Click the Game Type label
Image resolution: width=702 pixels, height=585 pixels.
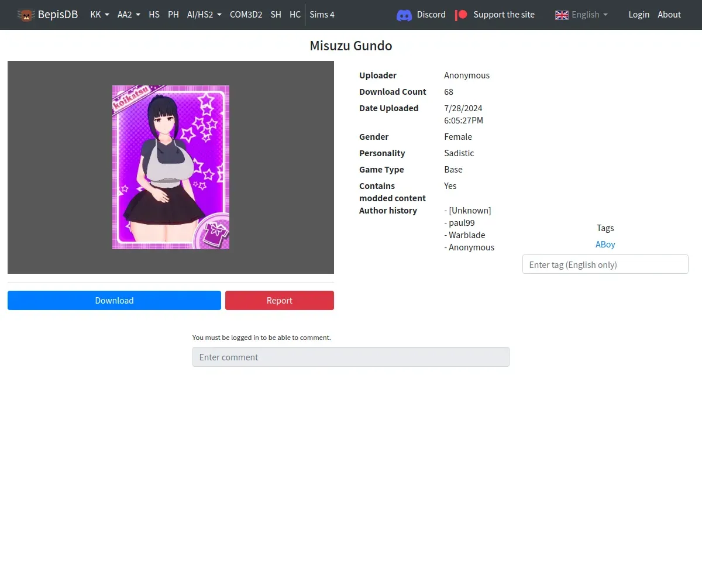click(381, 170)
